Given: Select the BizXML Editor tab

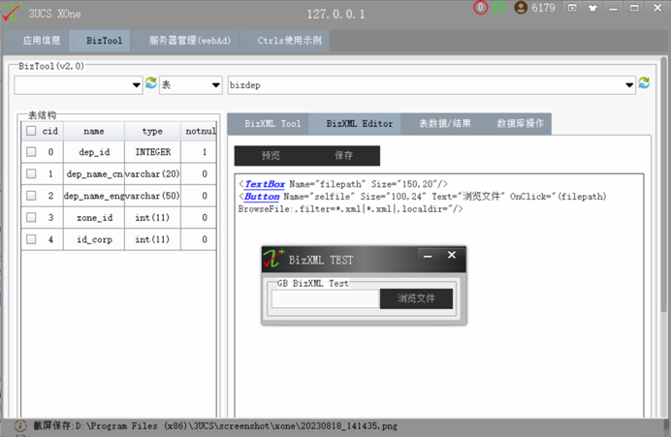Looking at the screenshot, I should tap(354, 124).
